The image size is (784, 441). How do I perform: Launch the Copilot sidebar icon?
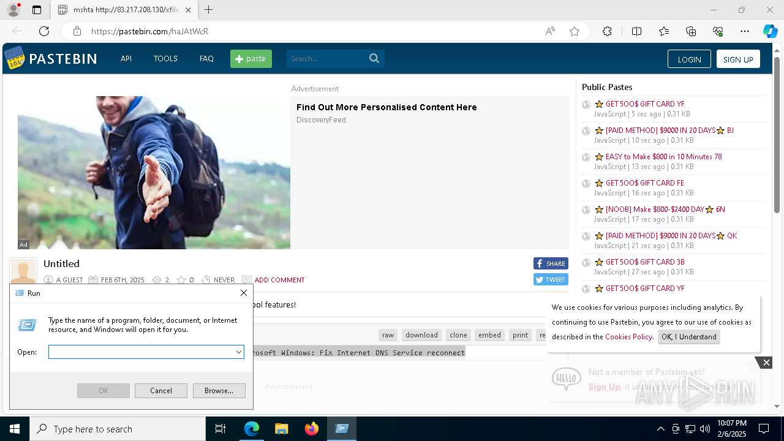[770, 31]
